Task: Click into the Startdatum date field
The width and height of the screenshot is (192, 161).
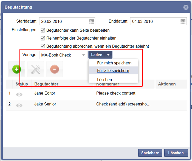Action: point(64,21)
